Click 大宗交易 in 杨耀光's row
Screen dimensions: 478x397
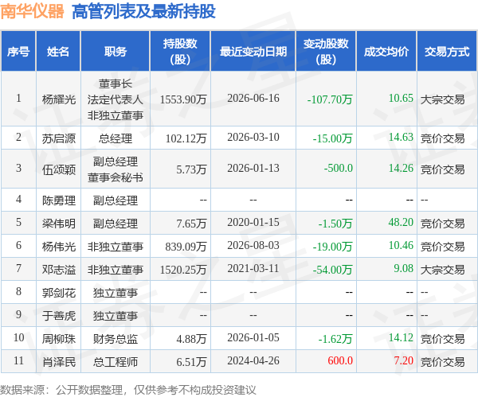coord(443,99)
